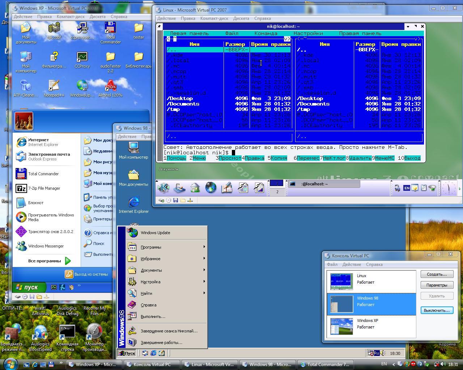Click the Пуск button in Windows 98

[x=127, y=353]
